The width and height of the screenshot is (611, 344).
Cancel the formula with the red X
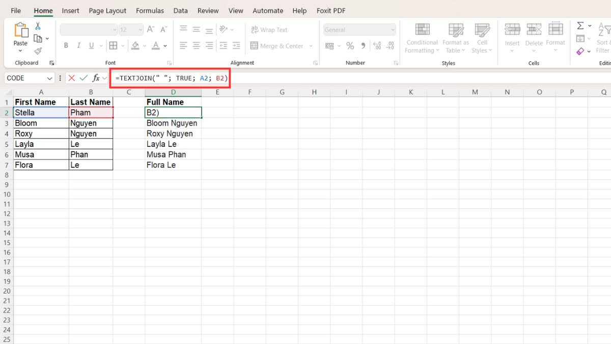point(71,78)
